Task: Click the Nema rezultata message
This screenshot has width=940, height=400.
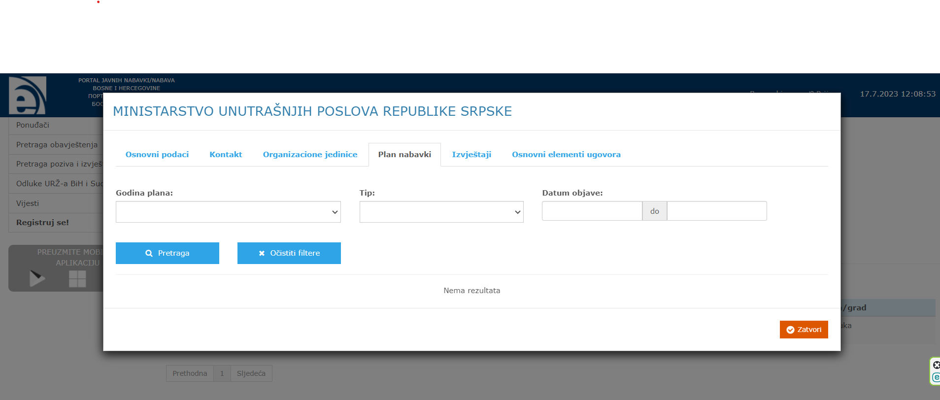Action: [x=471, y=291]
